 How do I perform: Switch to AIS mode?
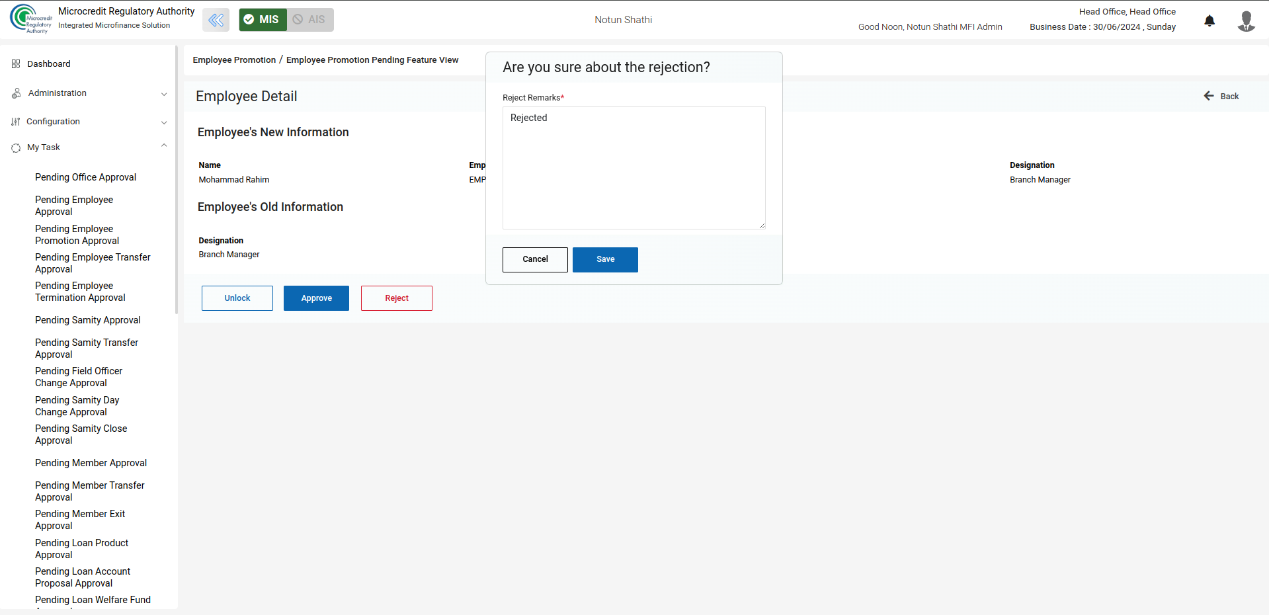pyautogui.click(x=309, y=20)
